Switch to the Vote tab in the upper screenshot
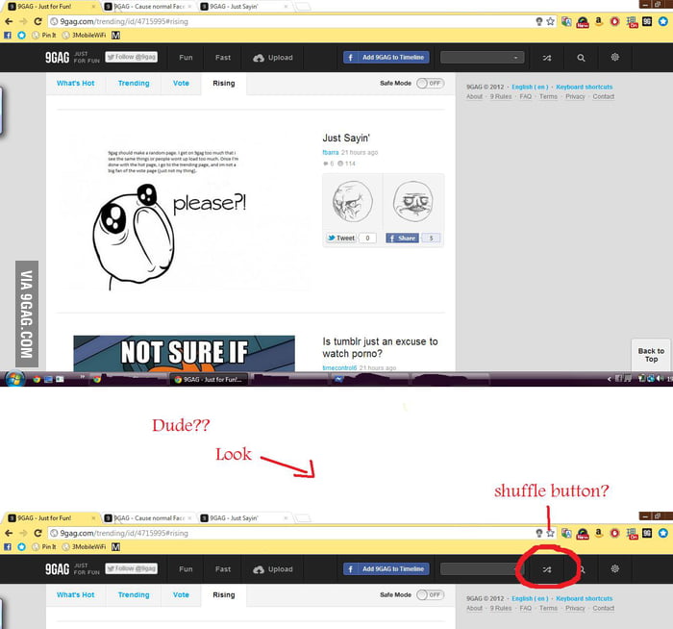This screenshot has width=673, height=629. tap(181, 84)
